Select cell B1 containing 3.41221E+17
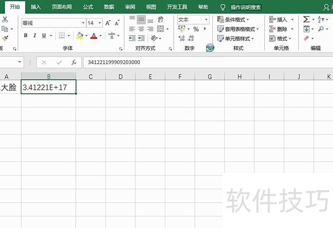The image size is (333, 228). [49, 87]
